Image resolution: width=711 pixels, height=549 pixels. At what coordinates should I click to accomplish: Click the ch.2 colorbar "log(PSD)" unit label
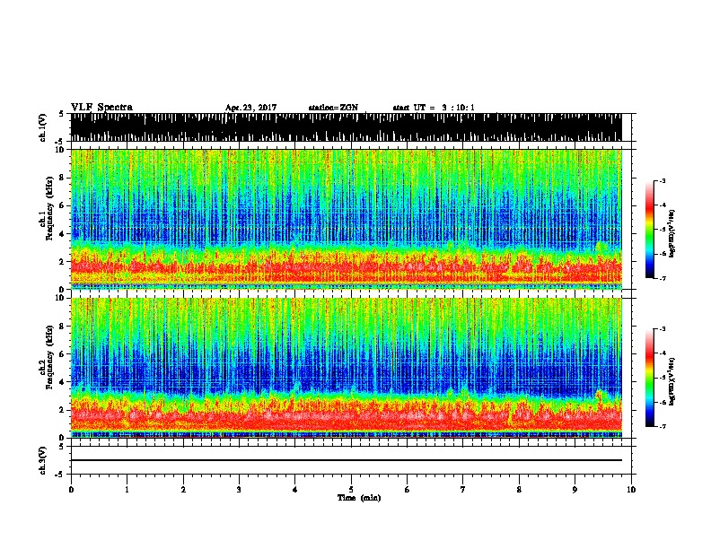click(x=671, y=381)
